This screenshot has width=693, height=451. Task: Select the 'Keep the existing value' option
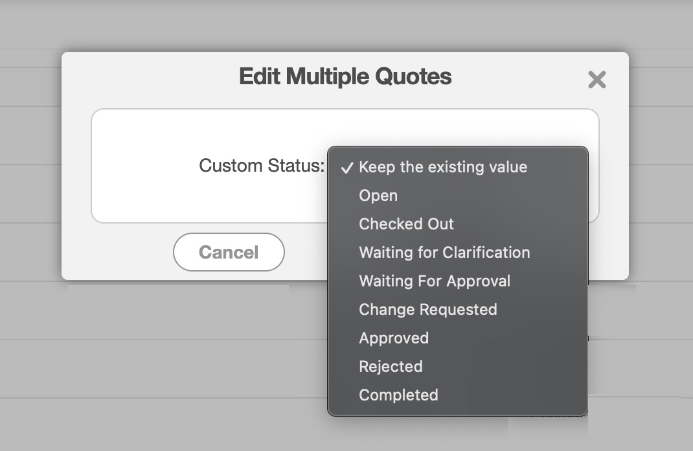click(443, 167)
